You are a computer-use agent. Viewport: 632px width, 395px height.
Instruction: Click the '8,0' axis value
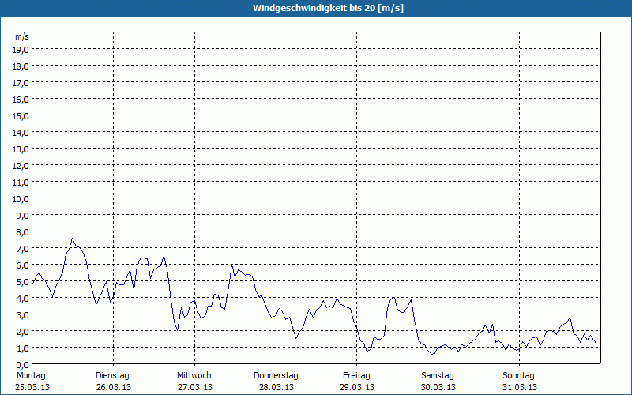pos(23,232)
